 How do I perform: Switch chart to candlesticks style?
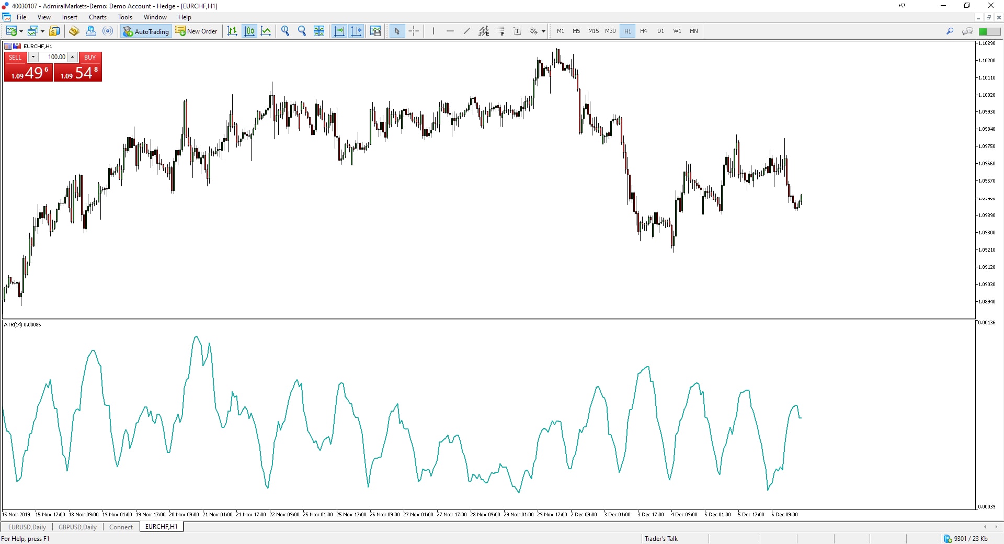click(x=249, y=31)
